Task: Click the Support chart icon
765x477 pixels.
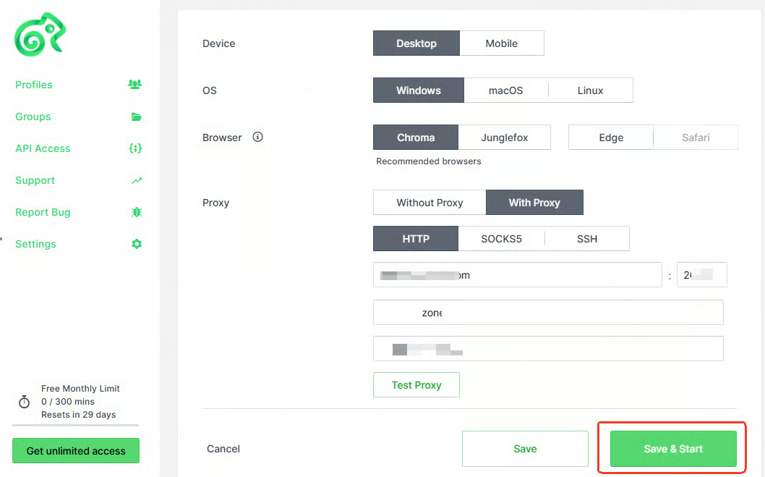Action: pos(137,180)
